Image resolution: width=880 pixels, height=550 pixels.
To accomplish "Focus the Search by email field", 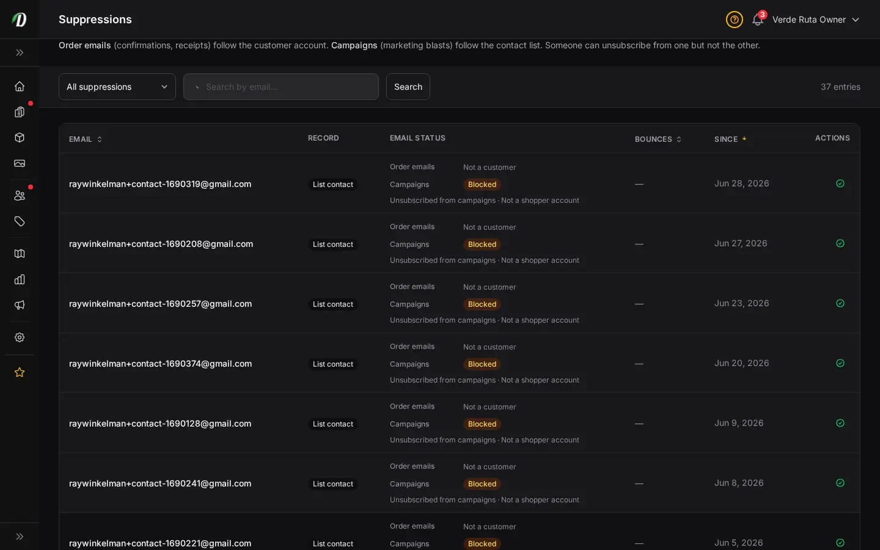I will (281, 87).
